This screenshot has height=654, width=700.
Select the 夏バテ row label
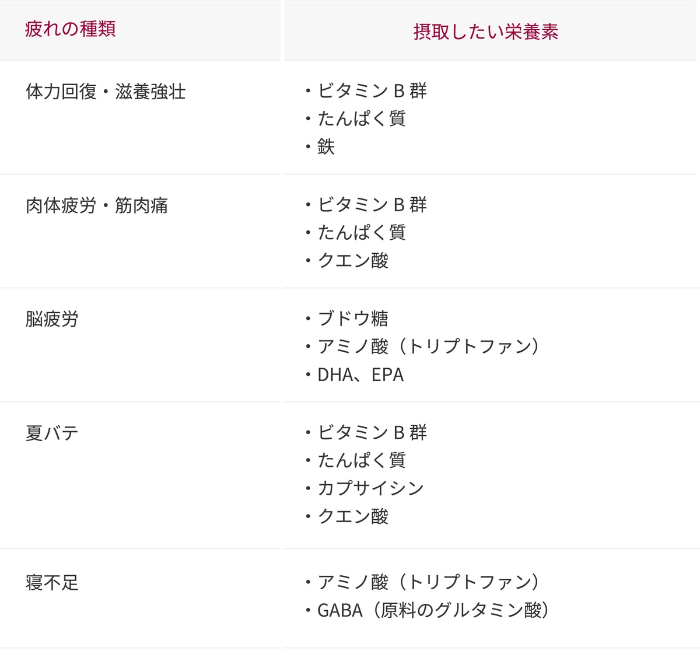pyautogui.click(x=52, y=433)
